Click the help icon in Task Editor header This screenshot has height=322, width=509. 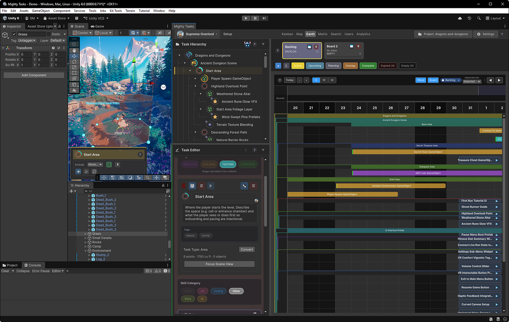point(254,150)
